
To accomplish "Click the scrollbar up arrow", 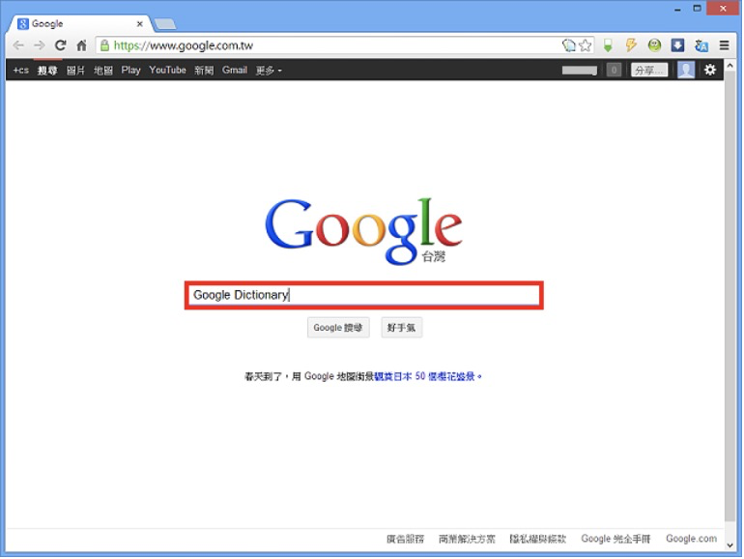I will click(730, 65).
